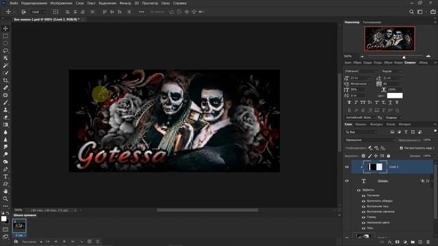438x246 pixels.
Task: Select the Brush tool
Action: click(x=5, y=102)
